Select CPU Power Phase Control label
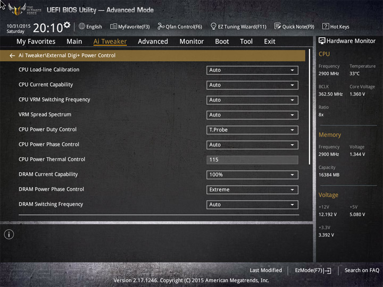This screenshot has width=383, height=287. click(49, 145)
